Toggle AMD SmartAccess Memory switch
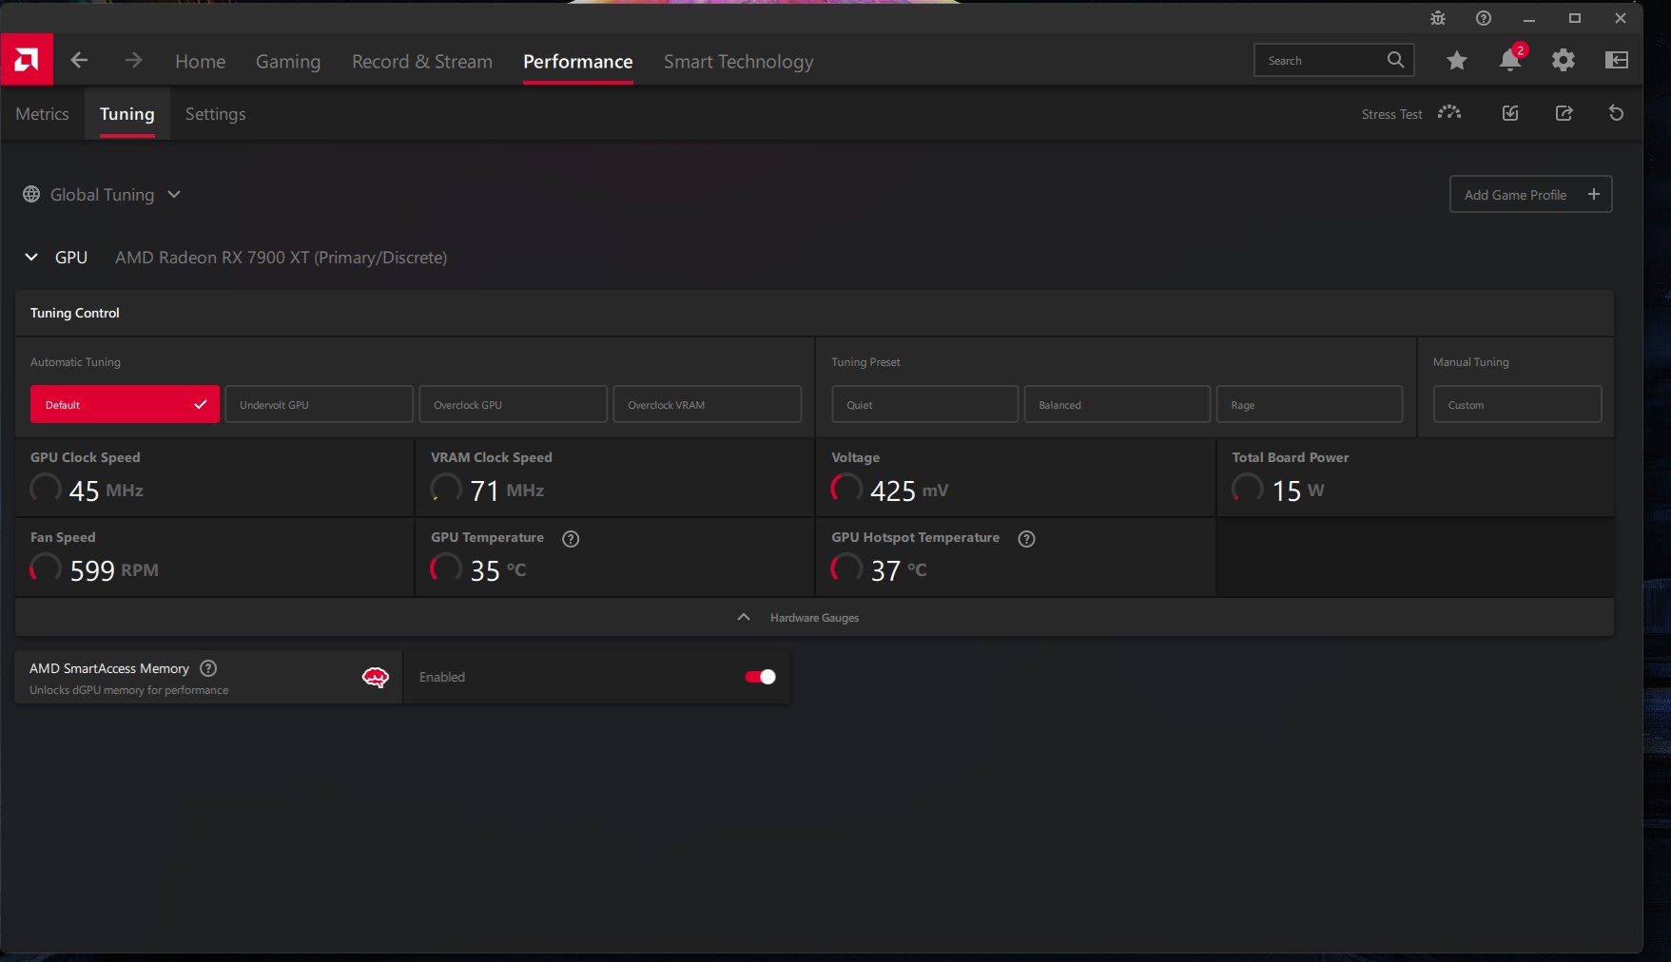Screen dimensions: 1671x962 pyautogui.click(x=760, y=677)
